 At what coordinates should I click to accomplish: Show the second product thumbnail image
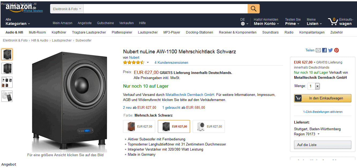click(7, 68)
